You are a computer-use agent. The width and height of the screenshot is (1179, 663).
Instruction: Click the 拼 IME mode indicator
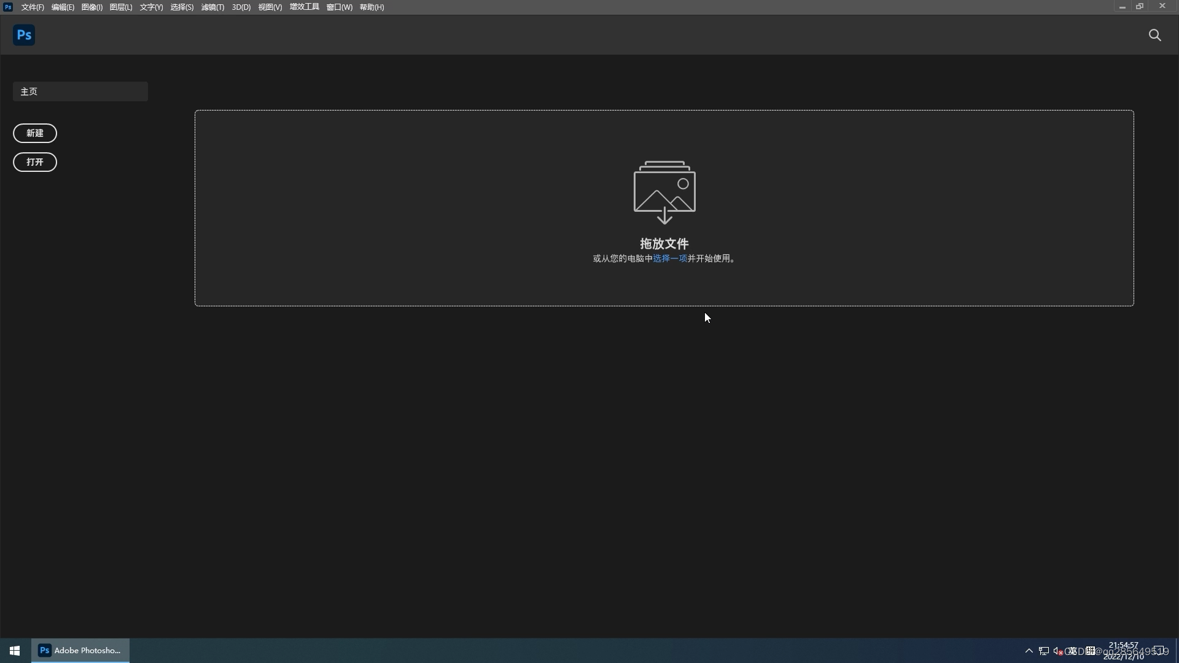[1091, 651]
